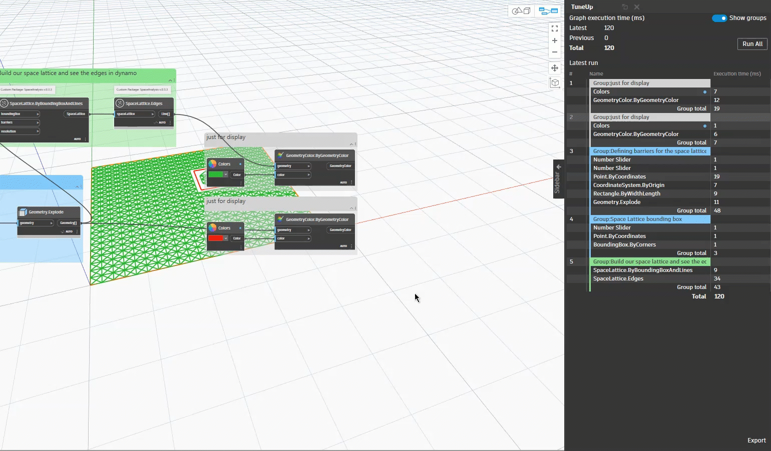Select SpaceLattice.Edges row in TuneUp list
The width and height of the screenshot is (771, 451).
[618, 278]
